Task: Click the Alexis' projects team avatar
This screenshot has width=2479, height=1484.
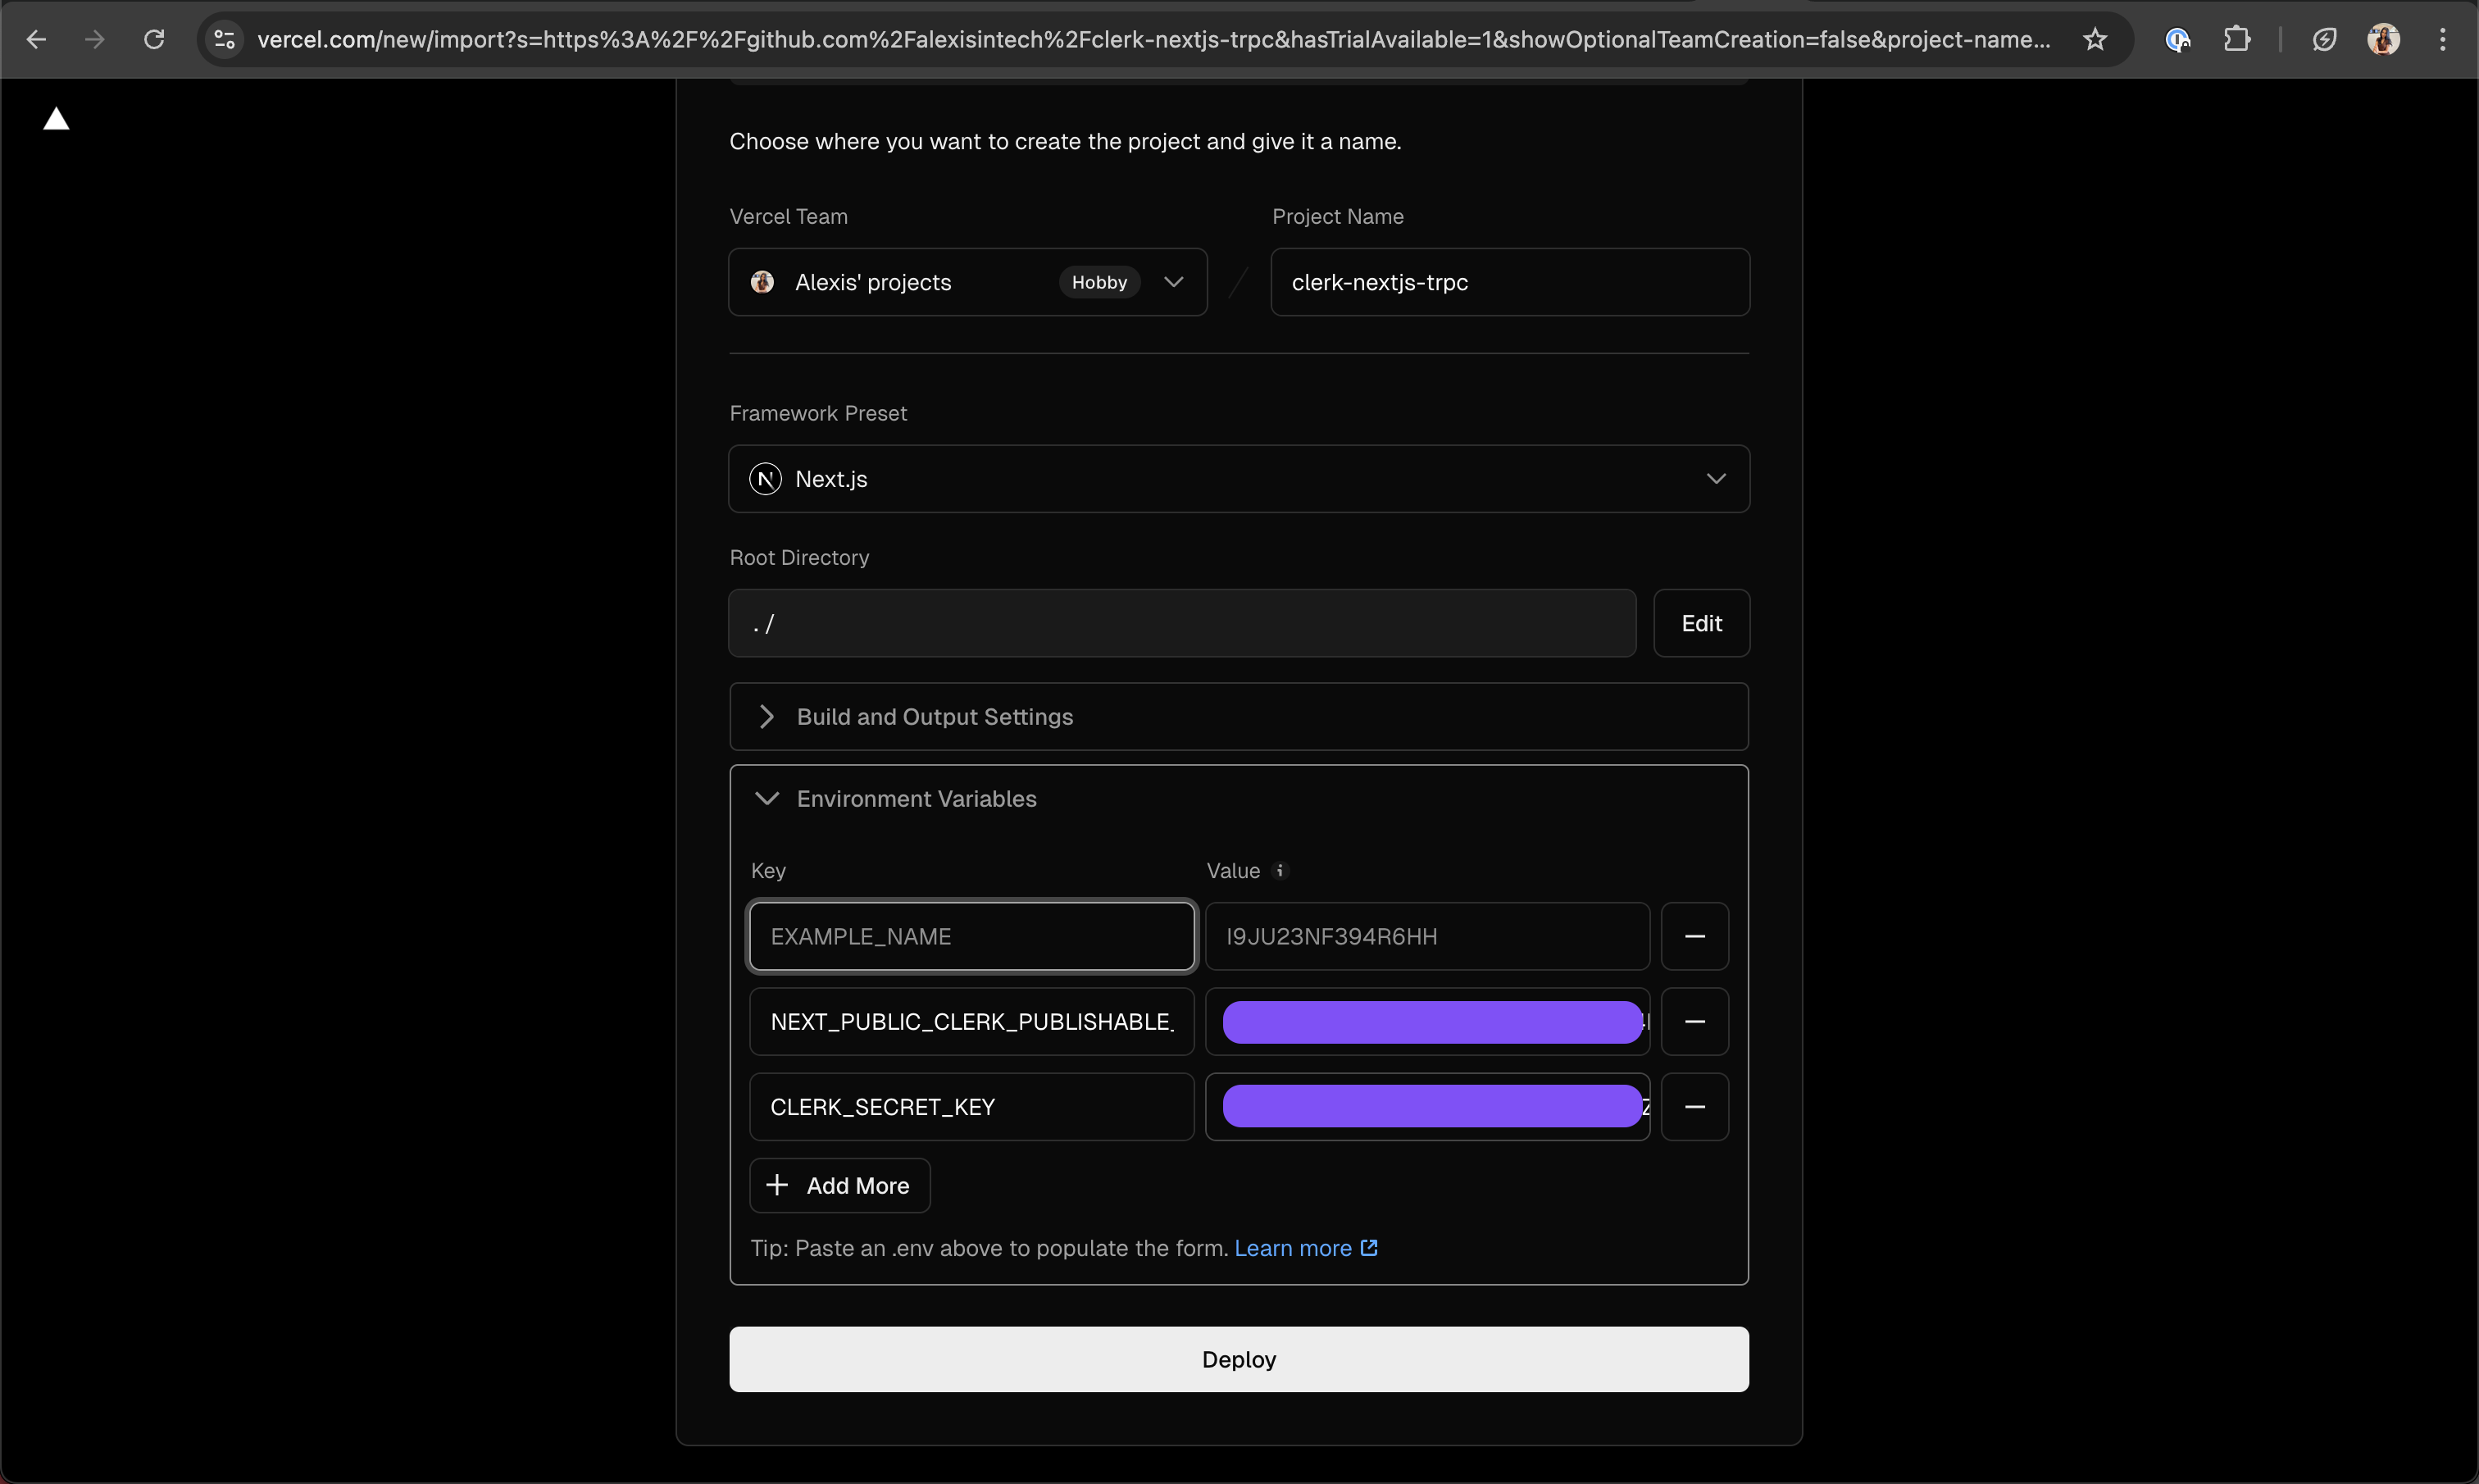Action: [762, 282]
